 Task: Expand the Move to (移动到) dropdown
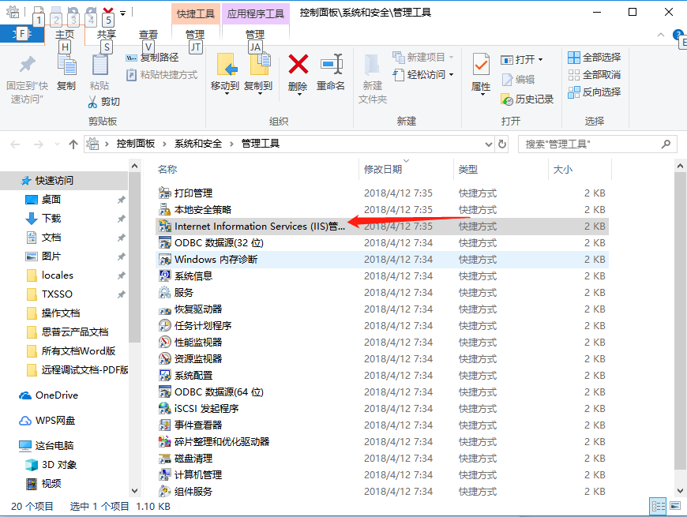225,93
